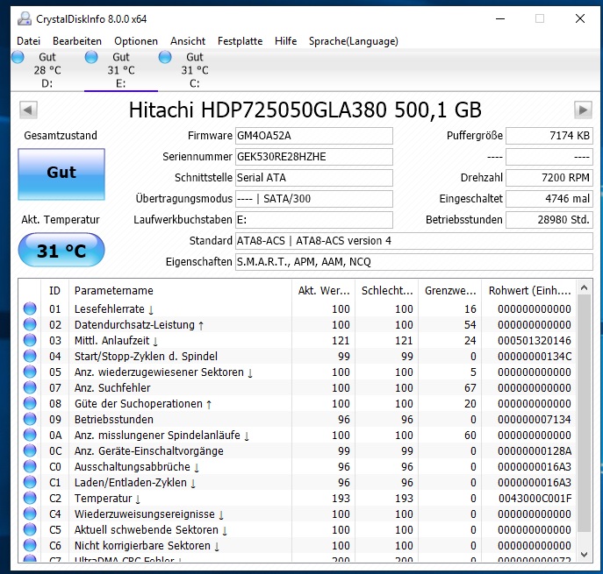The width and height of the screenshot is (603, 574).
Task: Close the CrystalDiskInfo window
Action: [580, 18]
